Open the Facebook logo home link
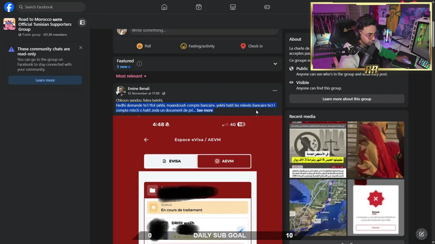This screenshot has width=435, height=244. tap(9, 7)
